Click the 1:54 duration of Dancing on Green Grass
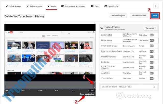 click(x=152, y=51)
